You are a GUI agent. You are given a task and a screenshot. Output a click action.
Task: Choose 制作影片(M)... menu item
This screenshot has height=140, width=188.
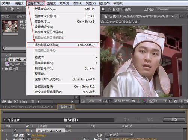(x=63, y=68)
